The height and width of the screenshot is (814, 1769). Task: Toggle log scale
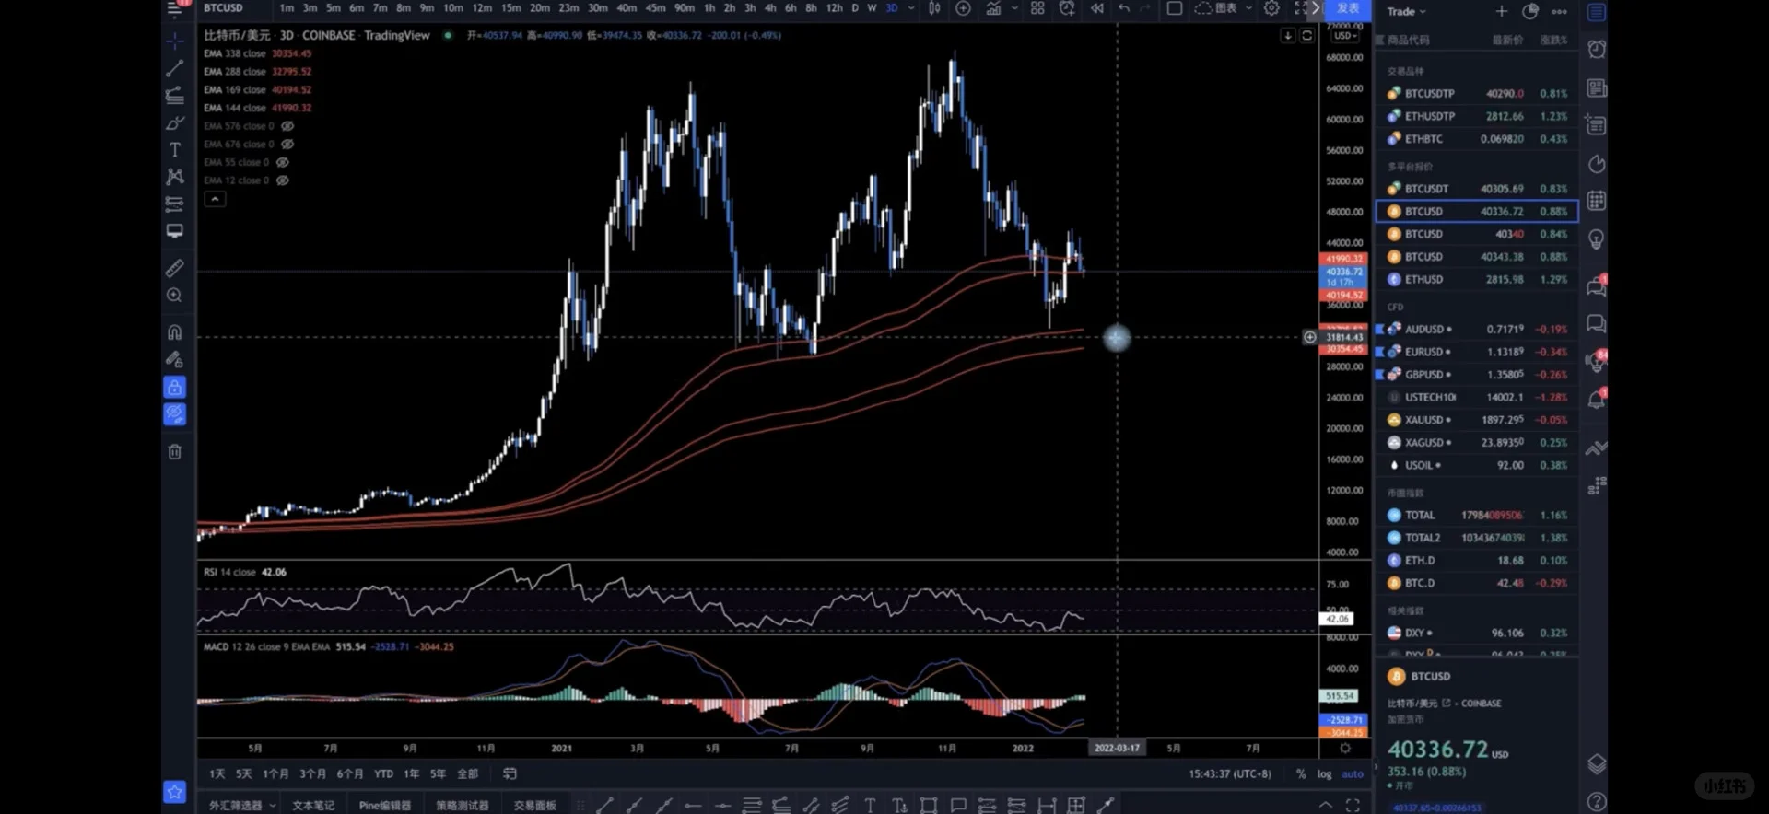coord(1324,774)
